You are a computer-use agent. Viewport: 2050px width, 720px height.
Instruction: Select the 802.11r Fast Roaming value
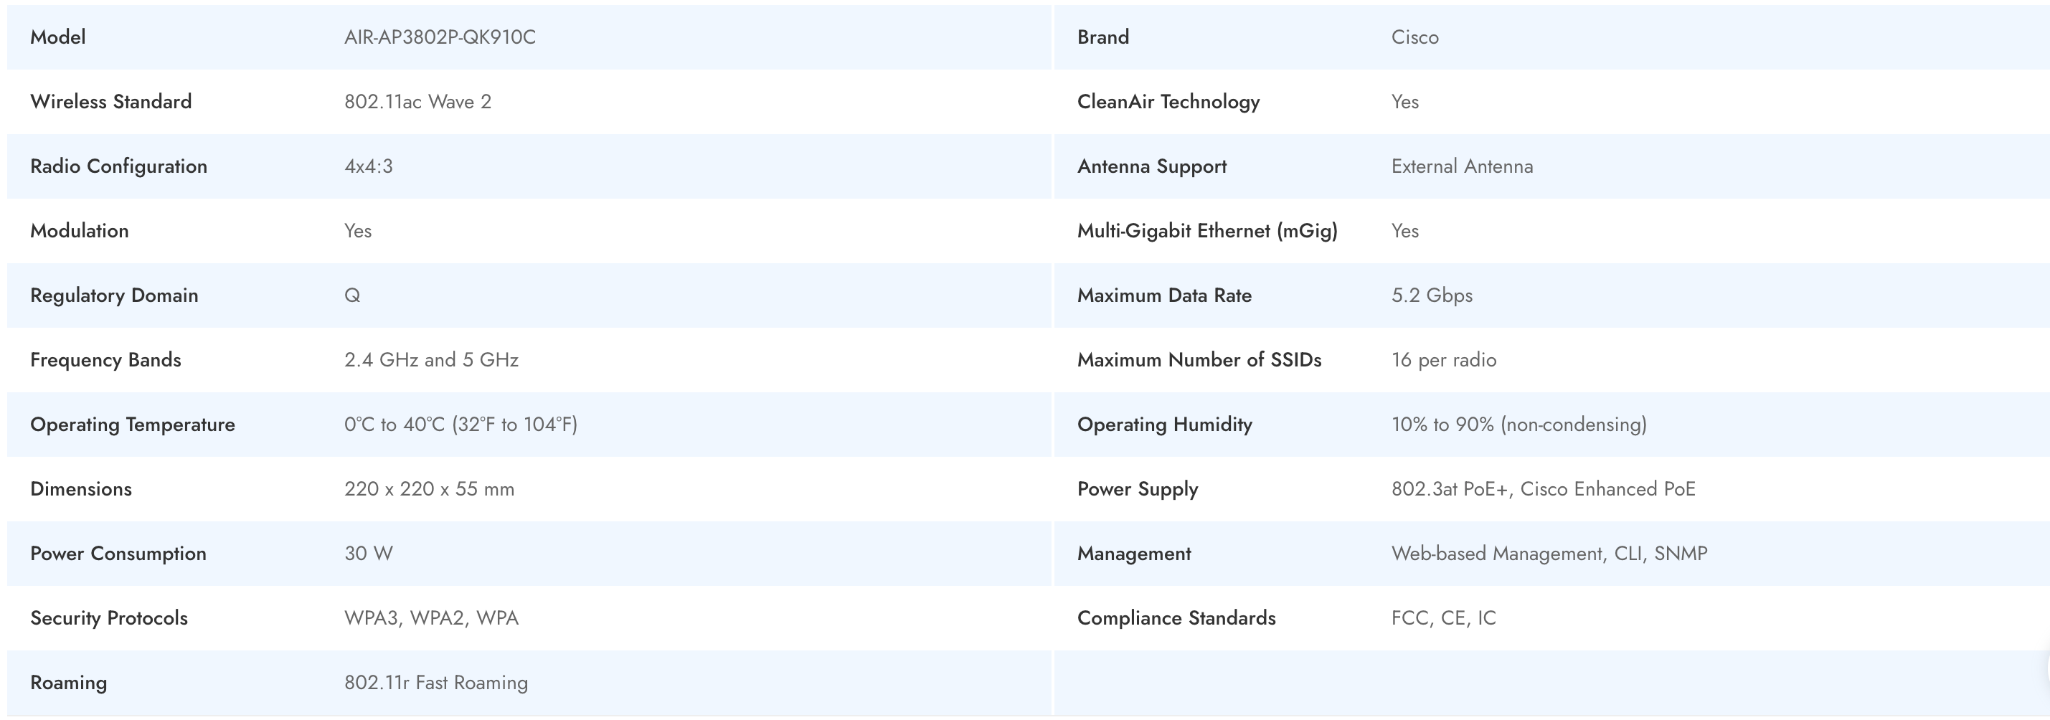coord(435,682)
